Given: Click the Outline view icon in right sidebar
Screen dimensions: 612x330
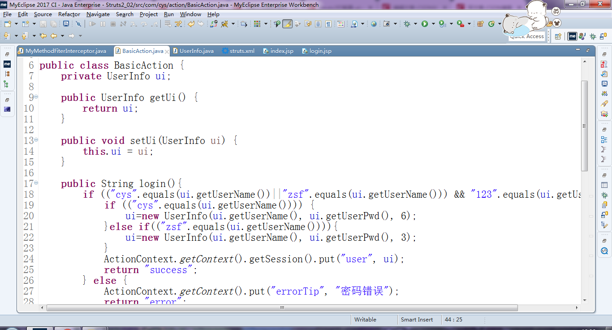Looking at the screenshot, I should (x=604, y=139).
